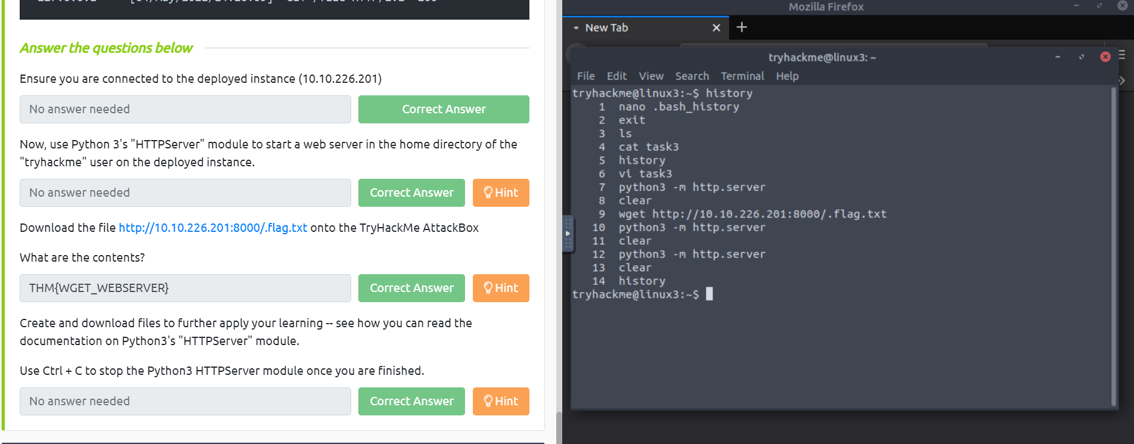
Task: Open the terminal Search menu
Action: tap(692, 76)
